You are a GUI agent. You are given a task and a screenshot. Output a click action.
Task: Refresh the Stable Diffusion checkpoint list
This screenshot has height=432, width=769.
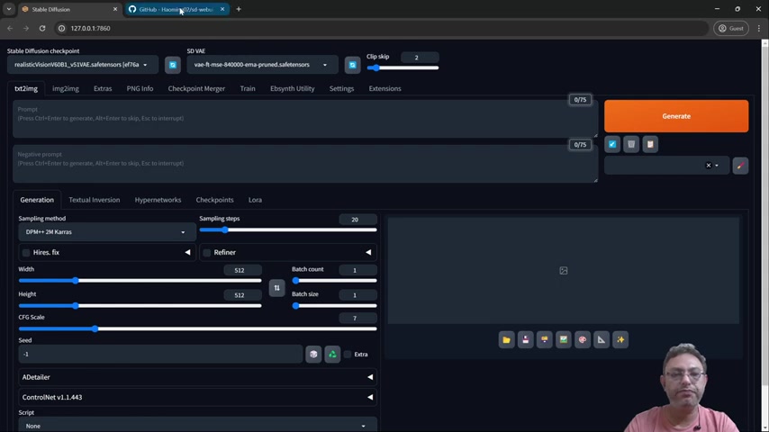pyautogui.click(x=173, y=65)
